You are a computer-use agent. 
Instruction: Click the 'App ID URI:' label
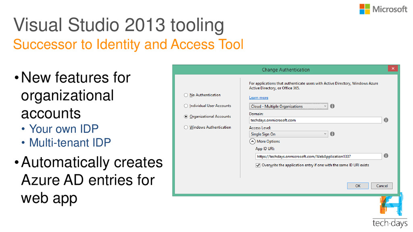point(265,149)
